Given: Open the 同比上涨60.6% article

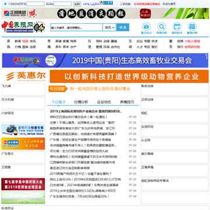Looking at the screenshot, I should tap(85, 179).
